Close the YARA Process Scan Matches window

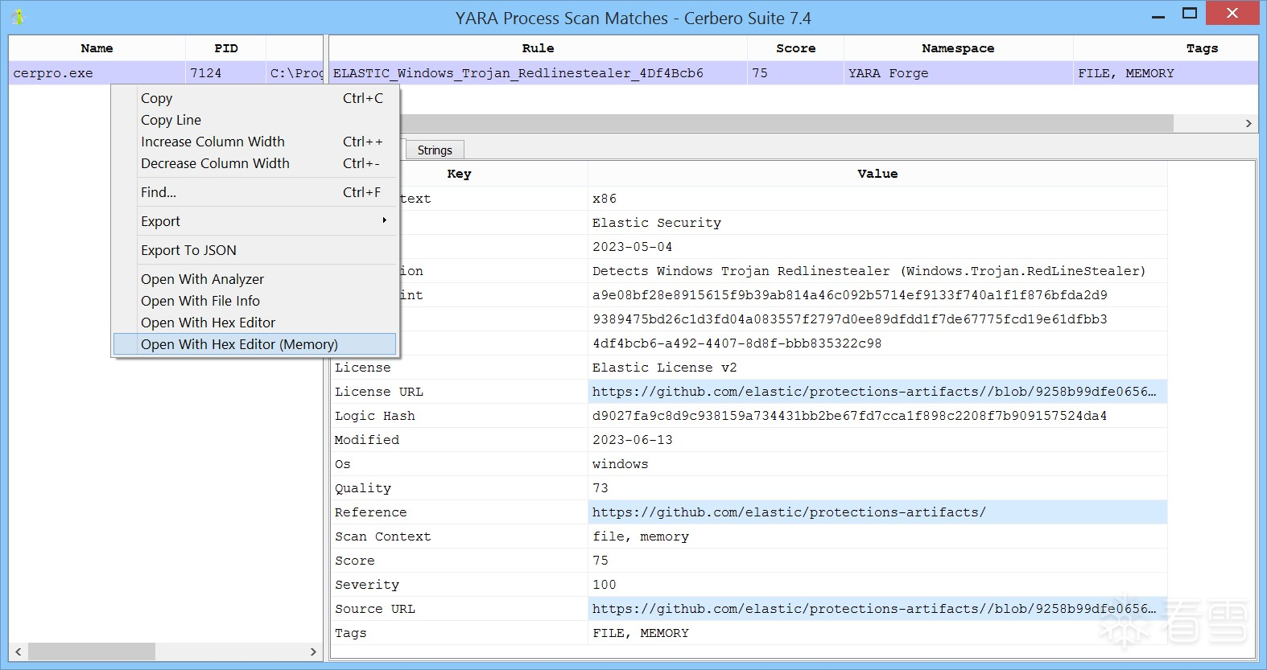tap(1232, 13)
